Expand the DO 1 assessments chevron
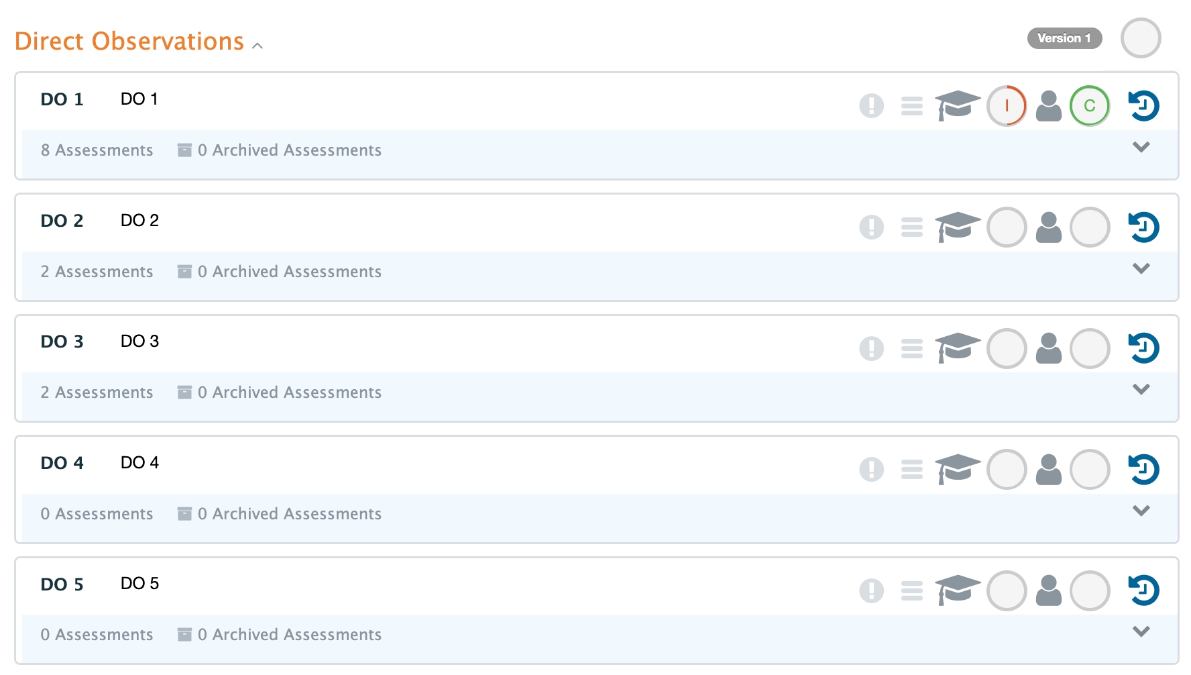 1141,147
